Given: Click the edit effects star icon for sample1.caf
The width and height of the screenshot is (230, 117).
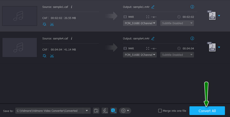Looking at the screenshot, I should coord(44,24).
